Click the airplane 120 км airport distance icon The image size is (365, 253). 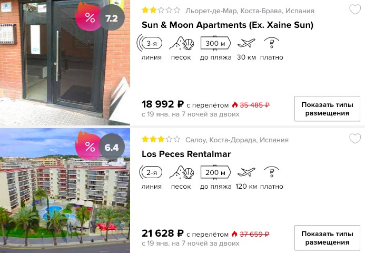coord(246,172)
